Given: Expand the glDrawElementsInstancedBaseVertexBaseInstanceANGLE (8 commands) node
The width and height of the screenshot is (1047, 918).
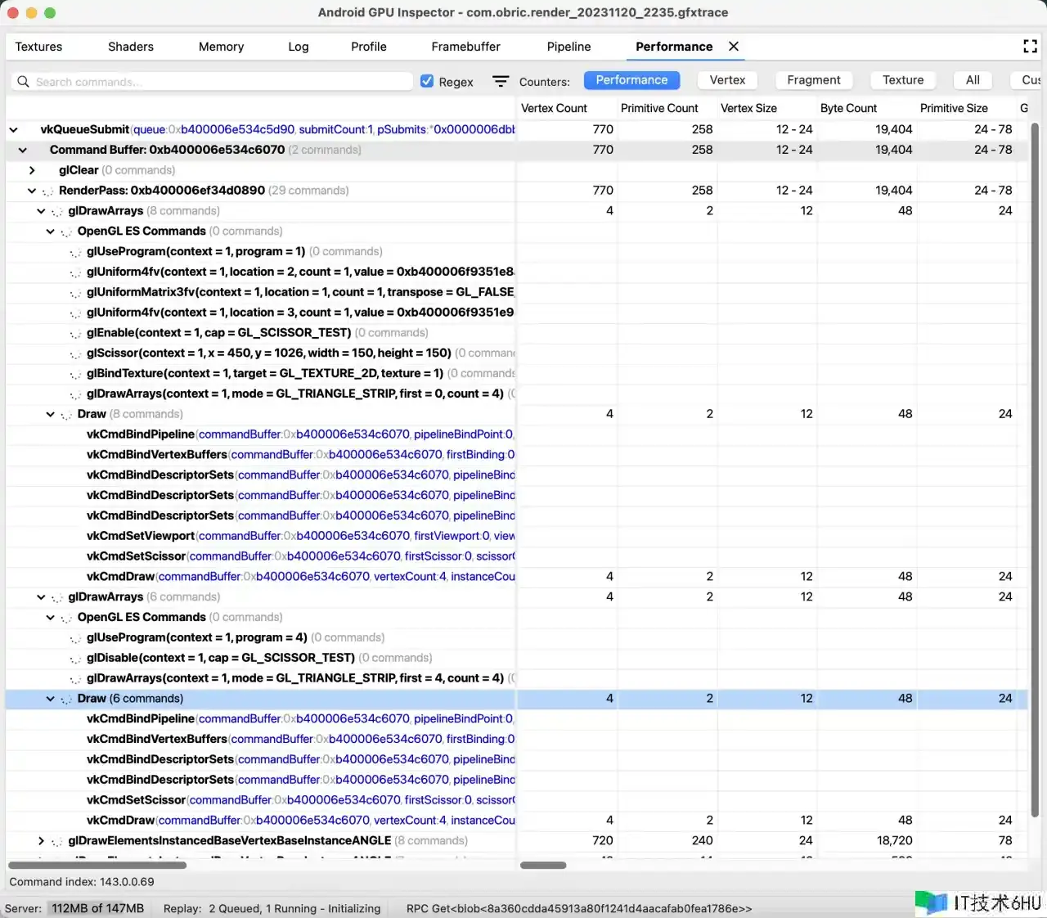Looking at the screenshot, I should [x=41, y=840].
